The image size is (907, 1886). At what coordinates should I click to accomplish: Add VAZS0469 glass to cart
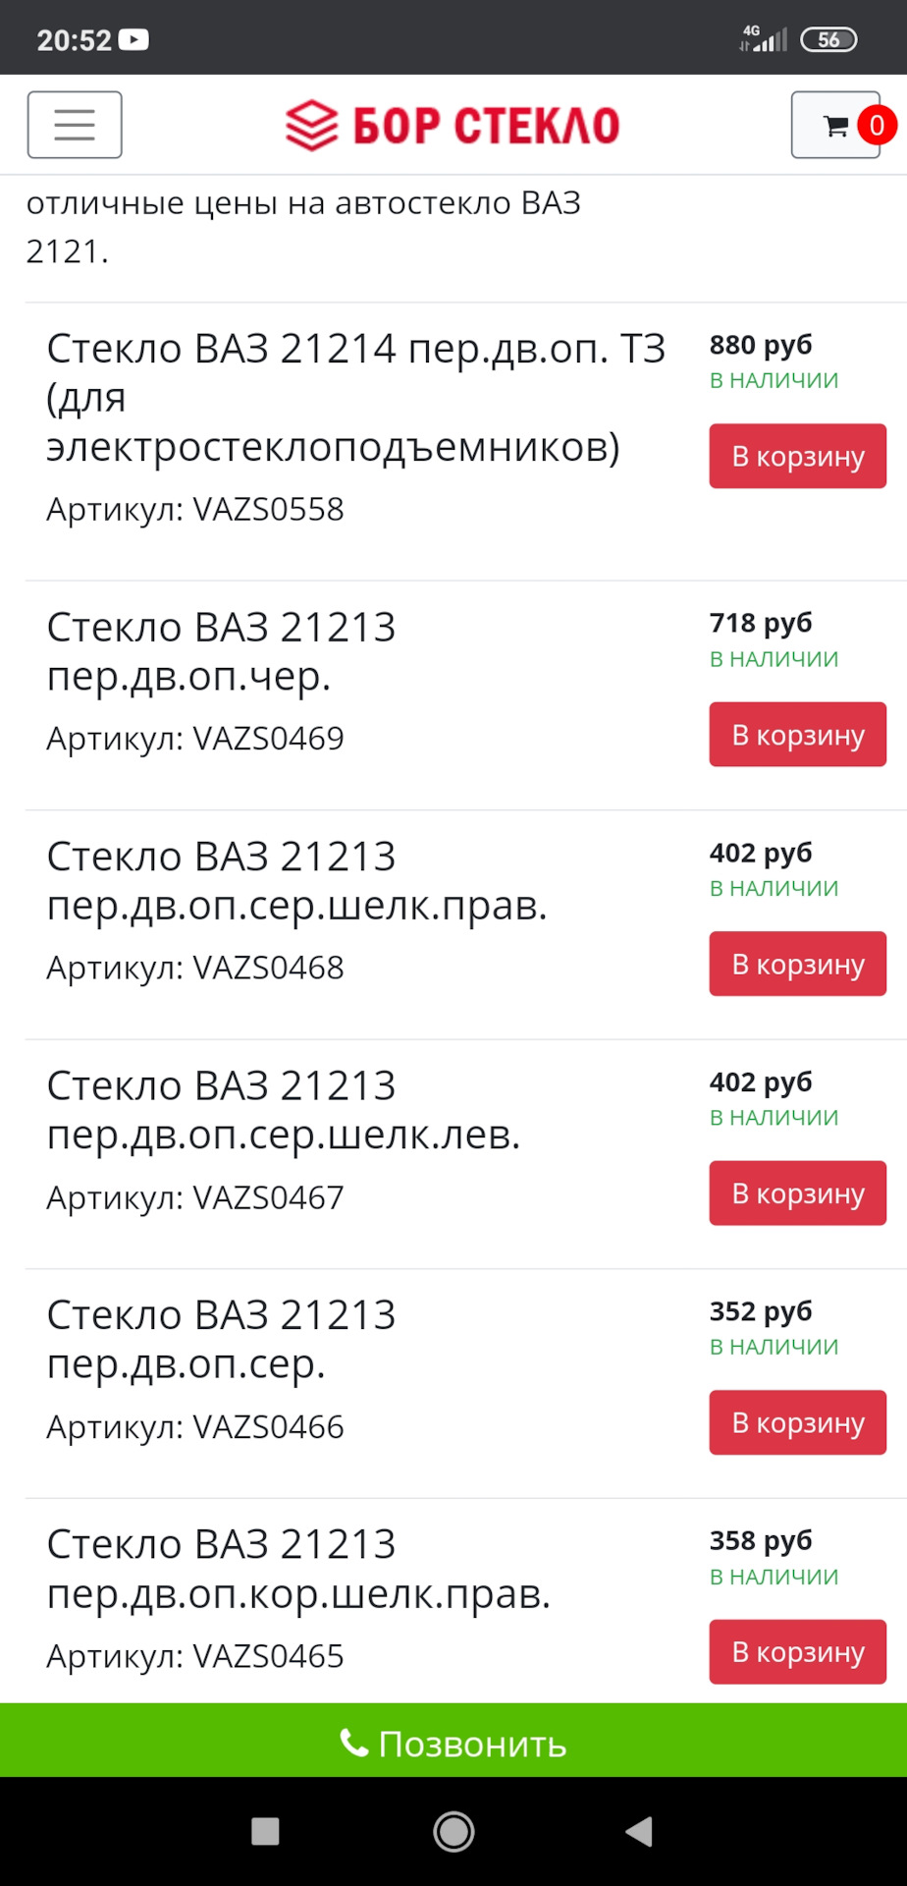click(797, 735)
